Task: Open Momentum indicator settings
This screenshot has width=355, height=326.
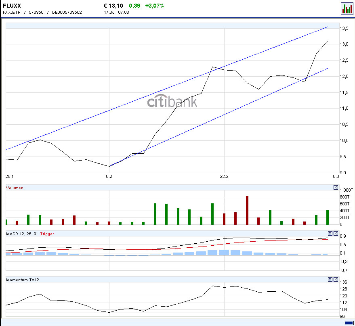Action: coord(330,279)
